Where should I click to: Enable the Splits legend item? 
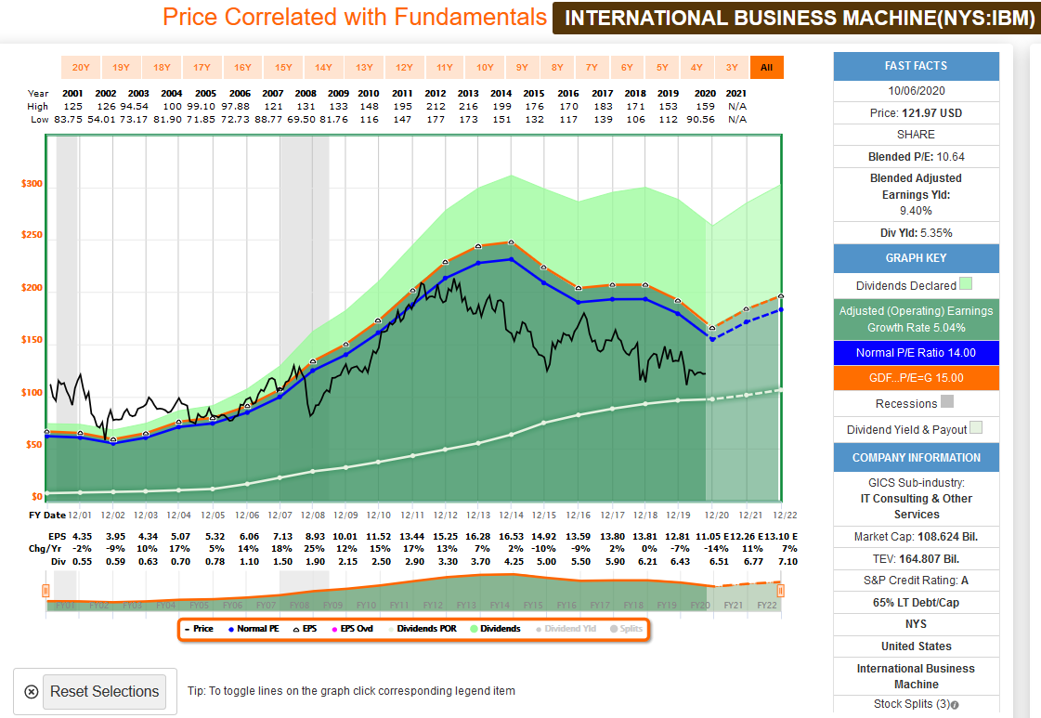coord(626,628)
